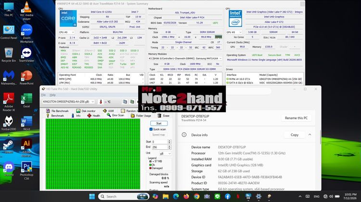Open the File menu in HD Tune
361x202 pixels.
click(43, 95)
